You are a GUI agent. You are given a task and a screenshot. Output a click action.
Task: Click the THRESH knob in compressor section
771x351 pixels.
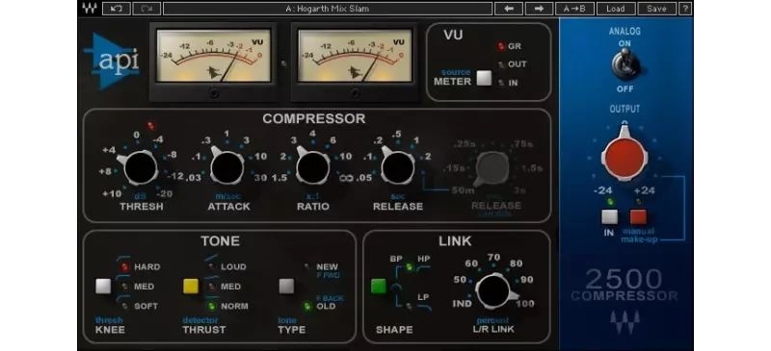pyautogui.click(x=141, y=167)
